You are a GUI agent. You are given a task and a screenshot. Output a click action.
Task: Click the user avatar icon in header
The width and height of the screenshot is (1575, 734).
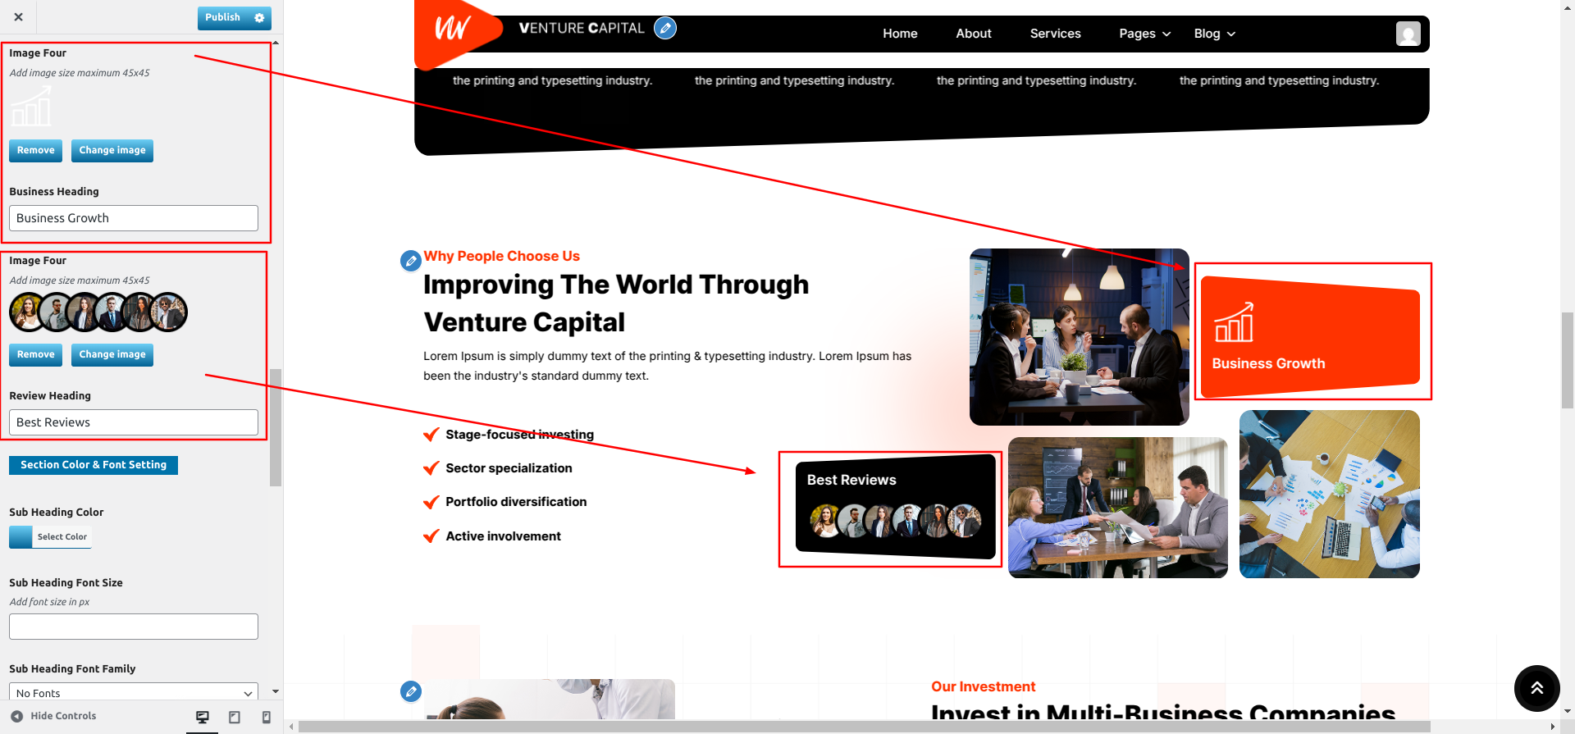1408,34
